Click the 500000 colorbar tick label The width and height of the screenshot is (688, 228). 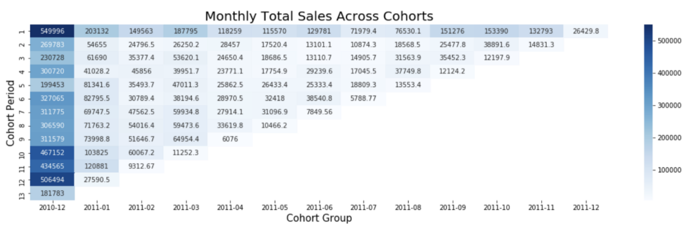tap(669, 40)
